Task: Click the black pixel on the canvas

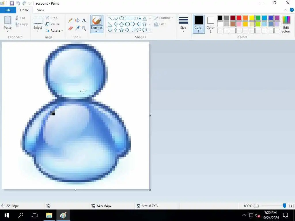Action: (53, 114)
